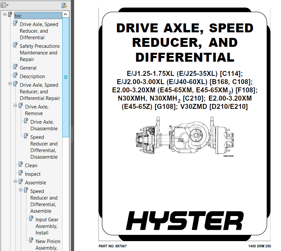This screenshot has width=281, height=251.
Task: Open the bookmarks options menu icon
Action: 5,5
